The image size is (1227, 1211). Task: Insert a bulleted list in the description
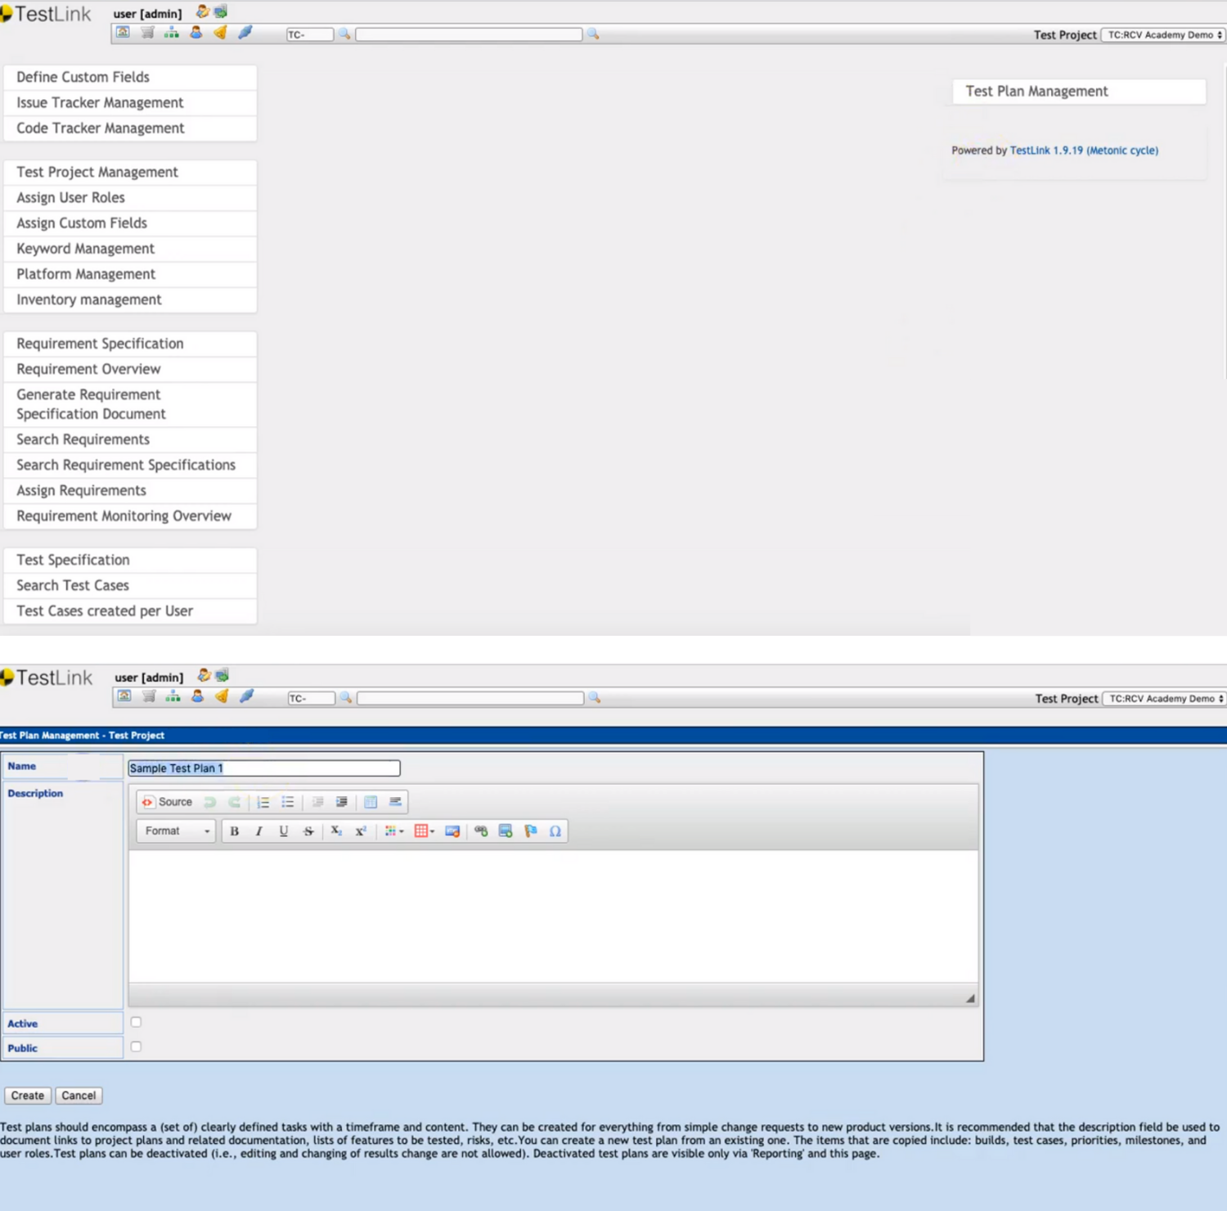tap(288, 802)
